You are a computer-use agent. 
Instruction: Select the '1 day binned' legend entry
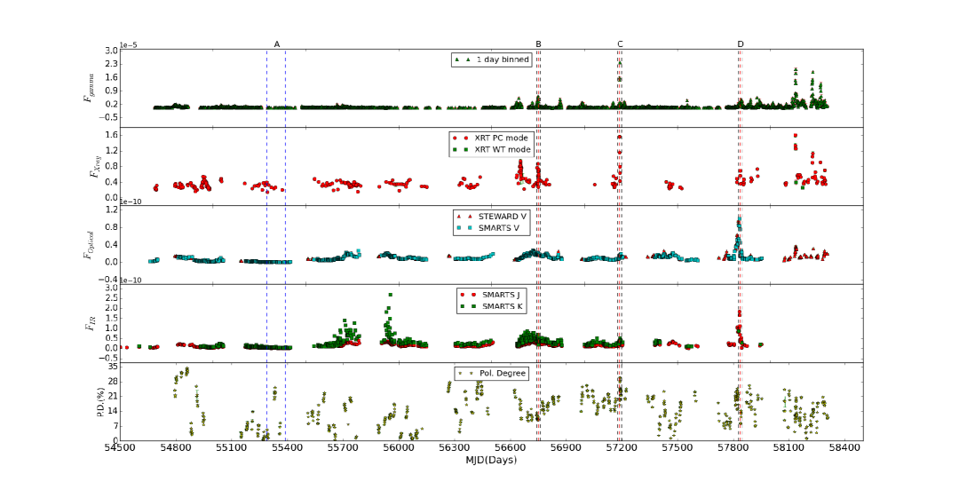[491, 60]
